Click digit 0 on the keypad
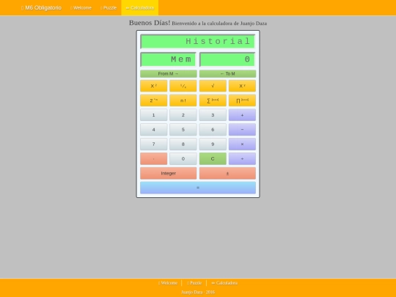 183,158
